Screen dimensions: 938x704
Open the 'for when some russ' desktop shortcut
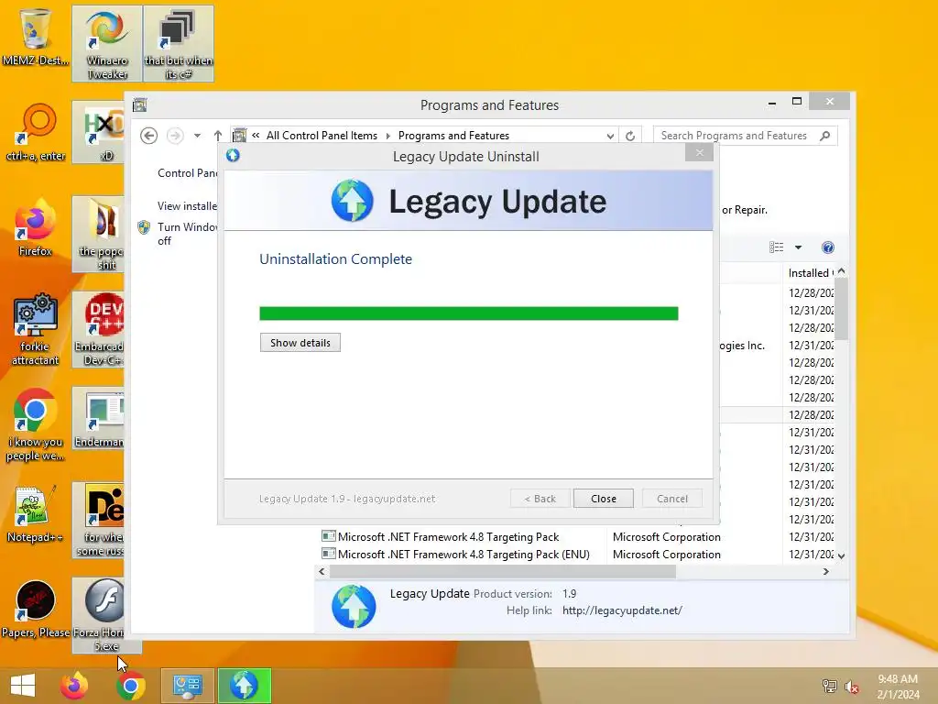tap(99, 520)
